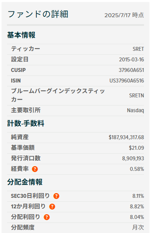
Task: Click the 分配頻度 value 月次
Action: pyautogui.click(x=138, y=228)
